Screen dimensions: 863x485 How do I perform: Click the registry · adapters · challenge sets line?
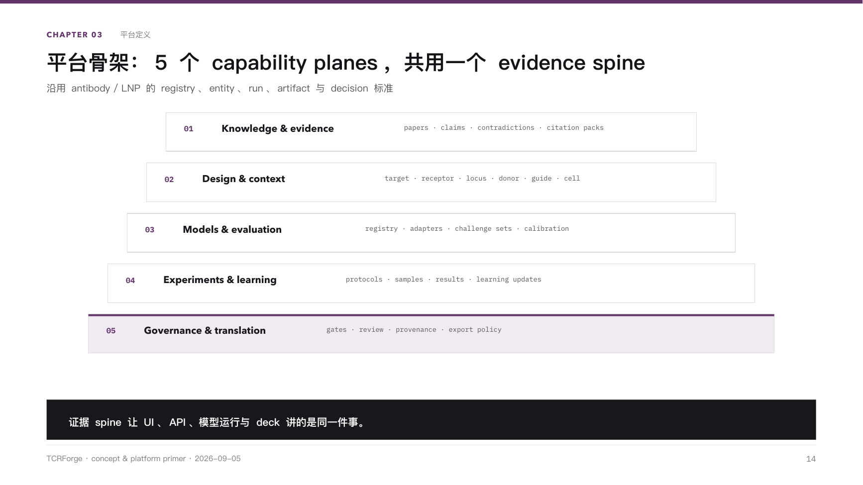point(467,229)
